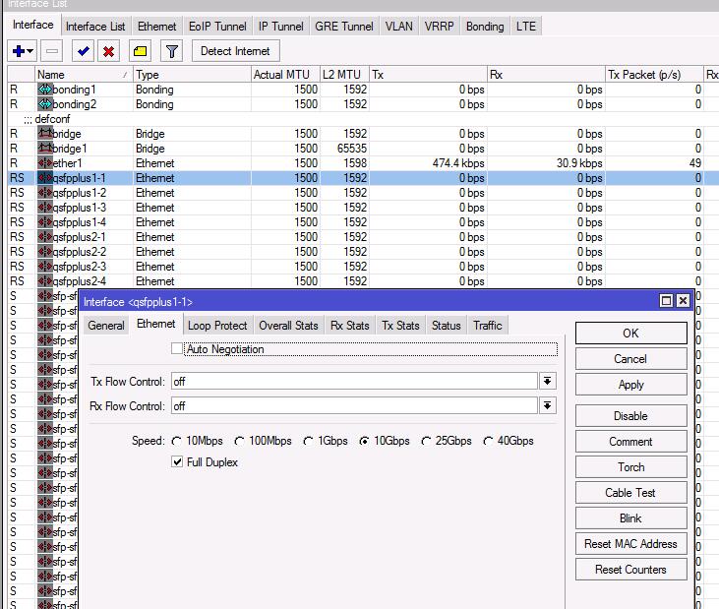Click the minus Remove toolbar icon
This screenshot has width=719, height=609.
52,51
